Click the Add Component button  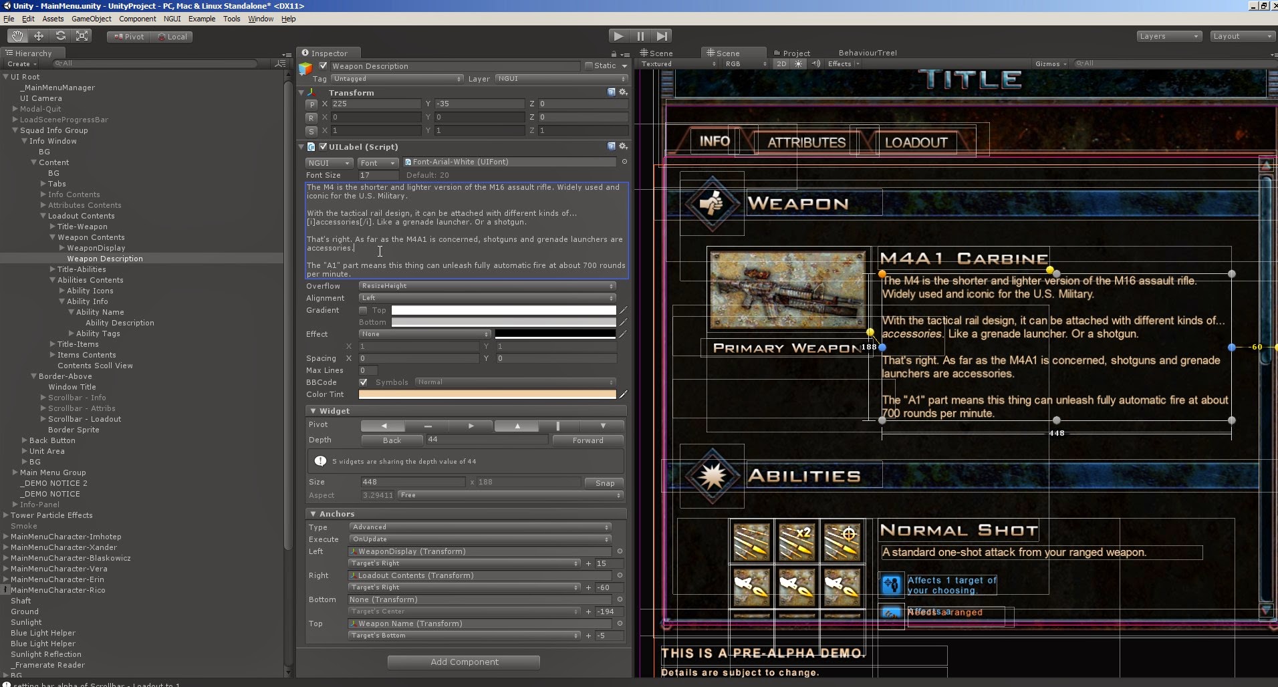coord(464,662)
